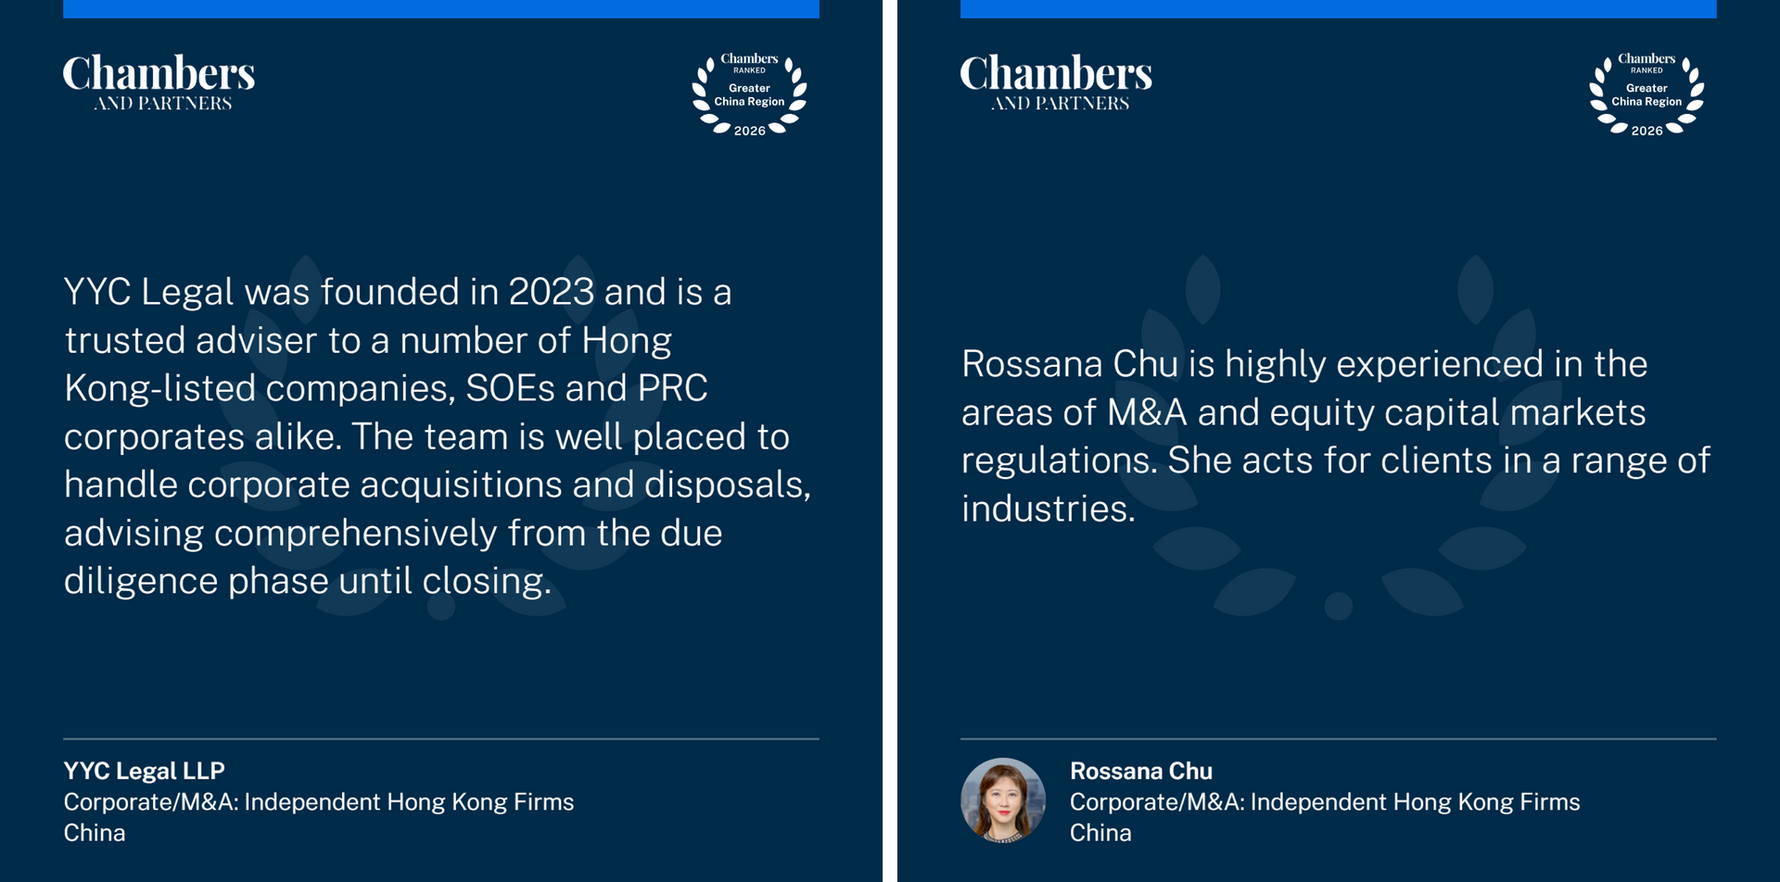Click the China label under YYC Legal LLP
Viewport: 1780px width, 882px height.
[95, 832]
